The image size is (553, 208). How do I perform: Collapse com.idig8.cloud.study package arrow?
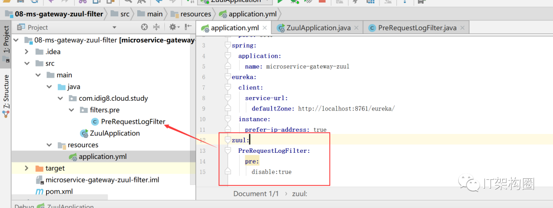pos(60,98)
